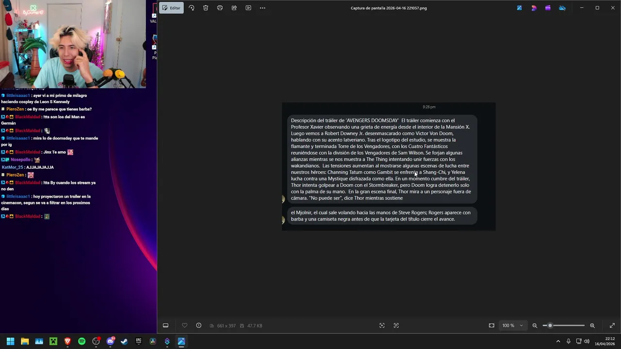Image resolution: width=621 pixels, height=349 pixels.
Task: Click KatMor_25 chat message AJJAJAJAJJA
Action: [28, 167]
